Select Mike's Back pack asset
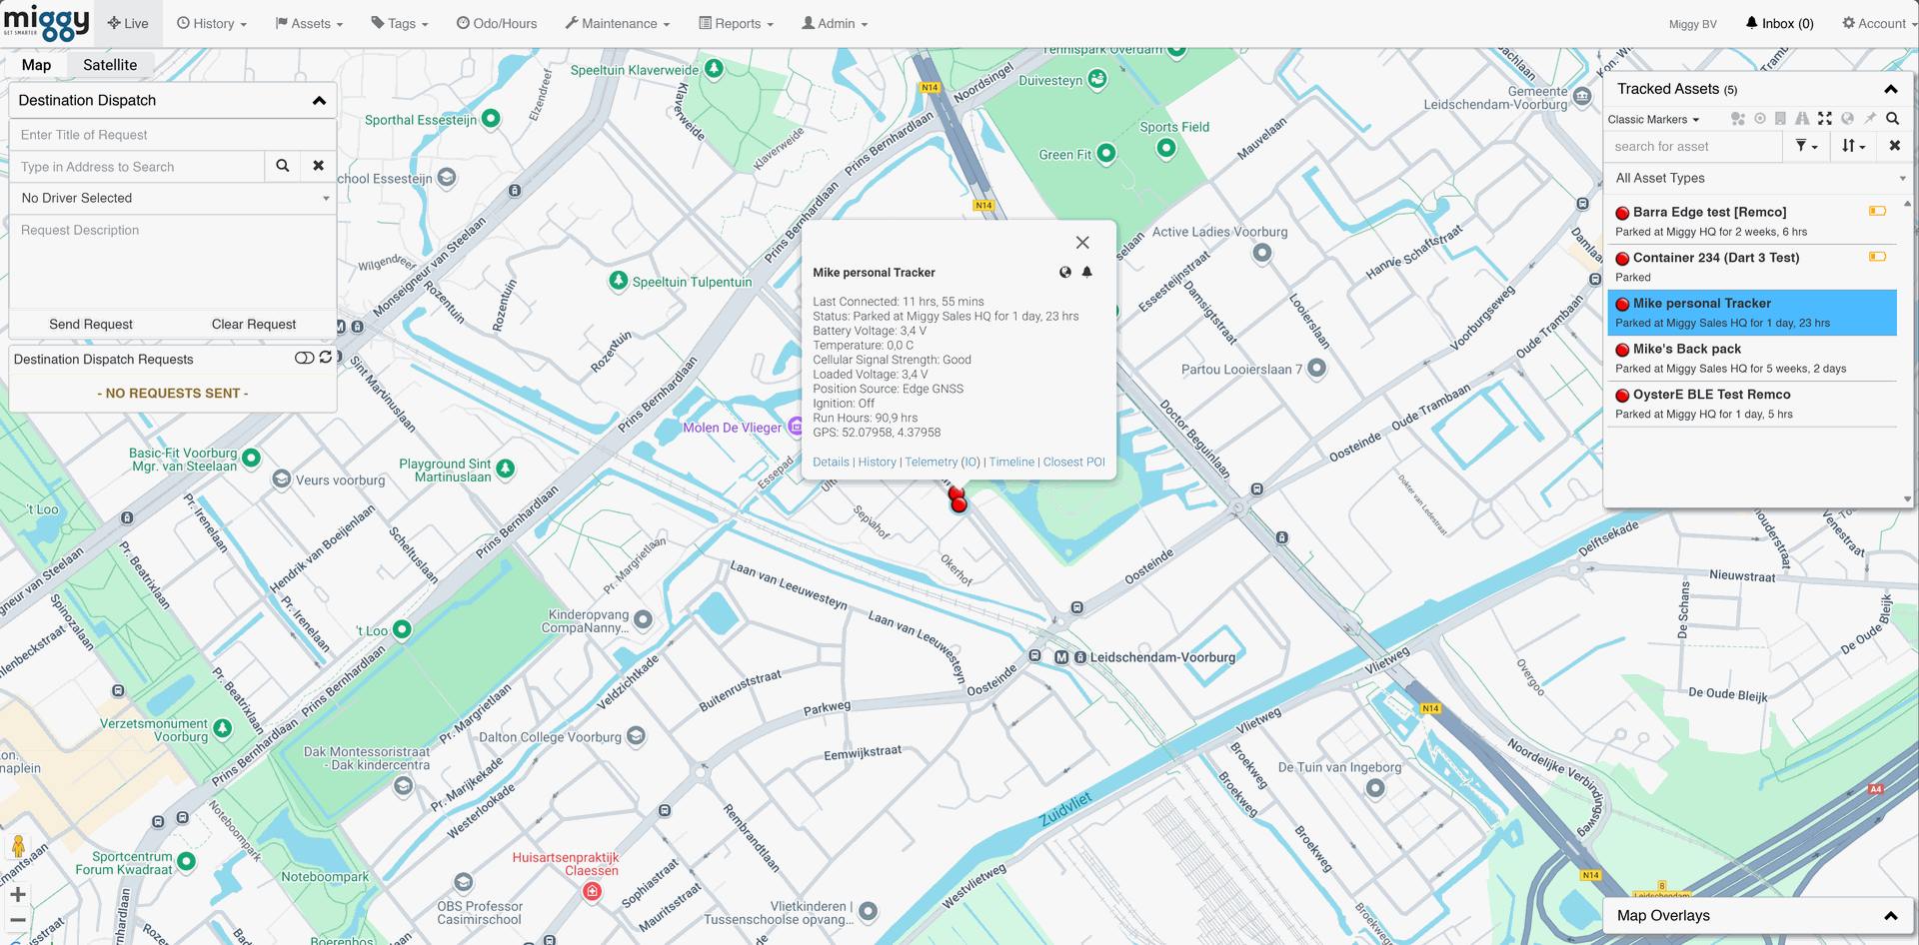 point(1751,359)
